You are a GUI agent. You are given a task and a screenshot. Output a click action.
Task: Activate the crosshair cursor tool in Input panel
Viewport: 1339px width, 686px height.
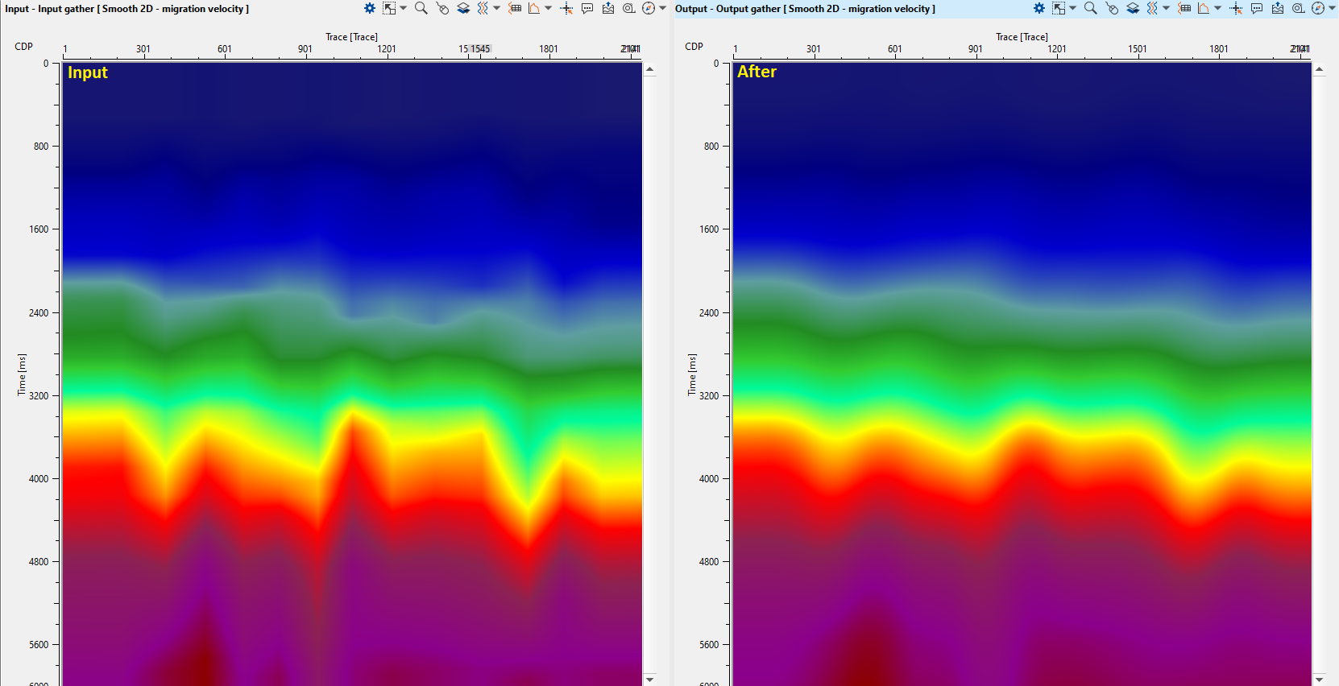pos(566,8)
